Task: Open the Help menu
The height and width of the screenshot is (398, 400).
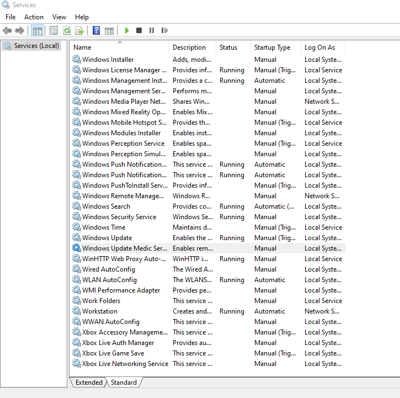Action: click(x=82, y=17)
